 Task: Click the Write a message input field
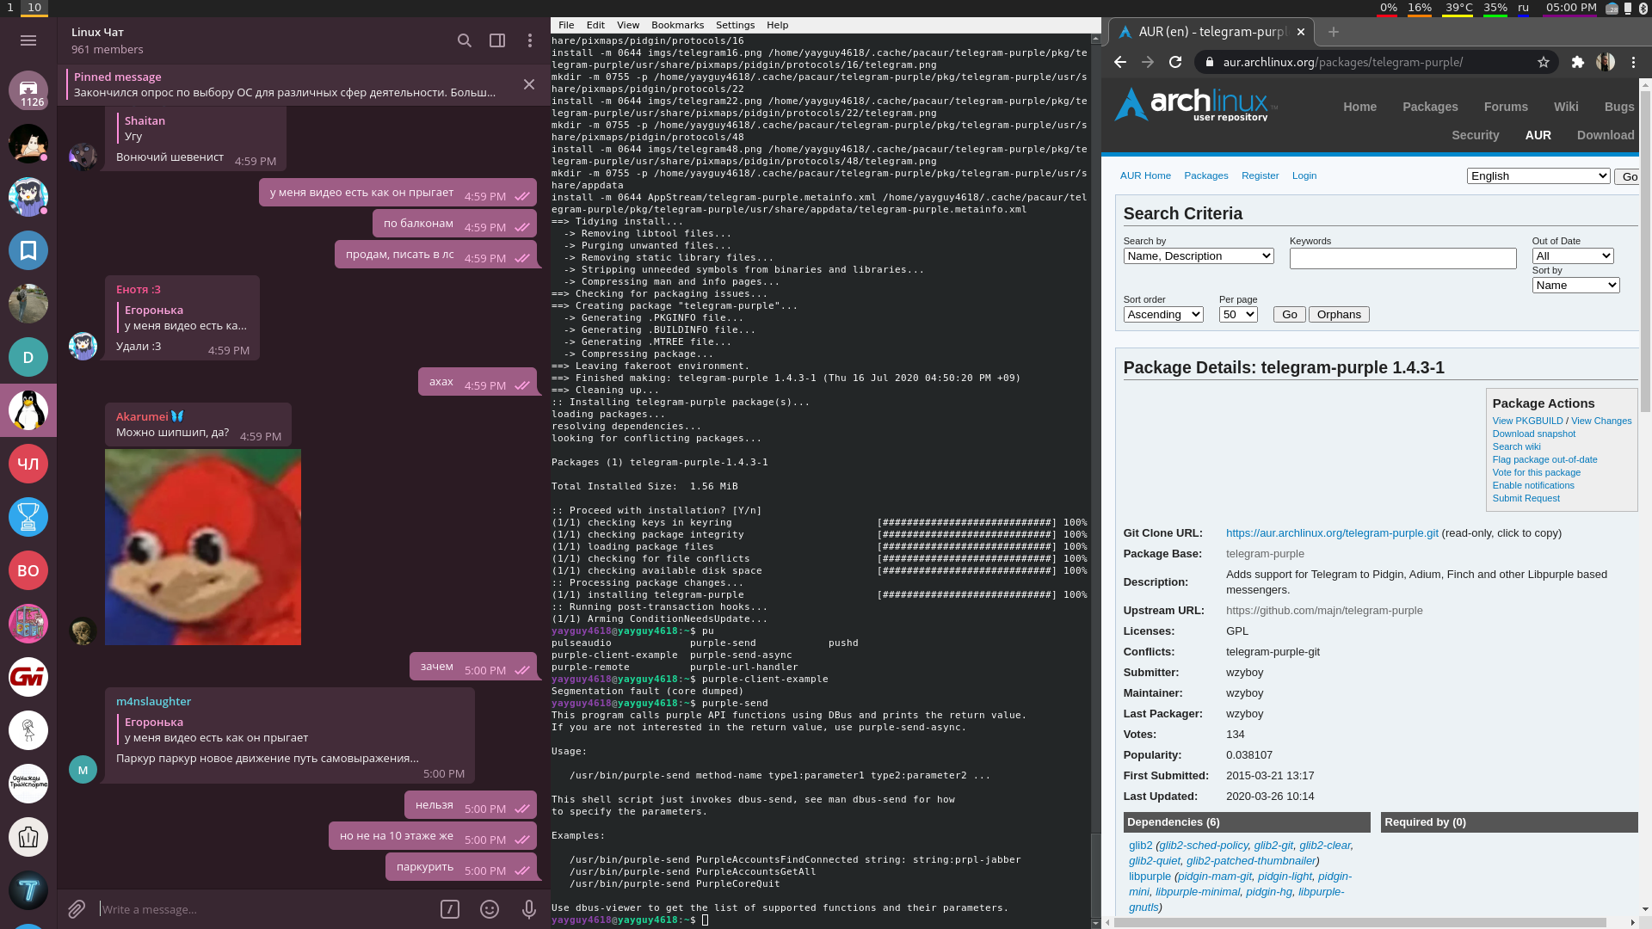click(267, 909)
